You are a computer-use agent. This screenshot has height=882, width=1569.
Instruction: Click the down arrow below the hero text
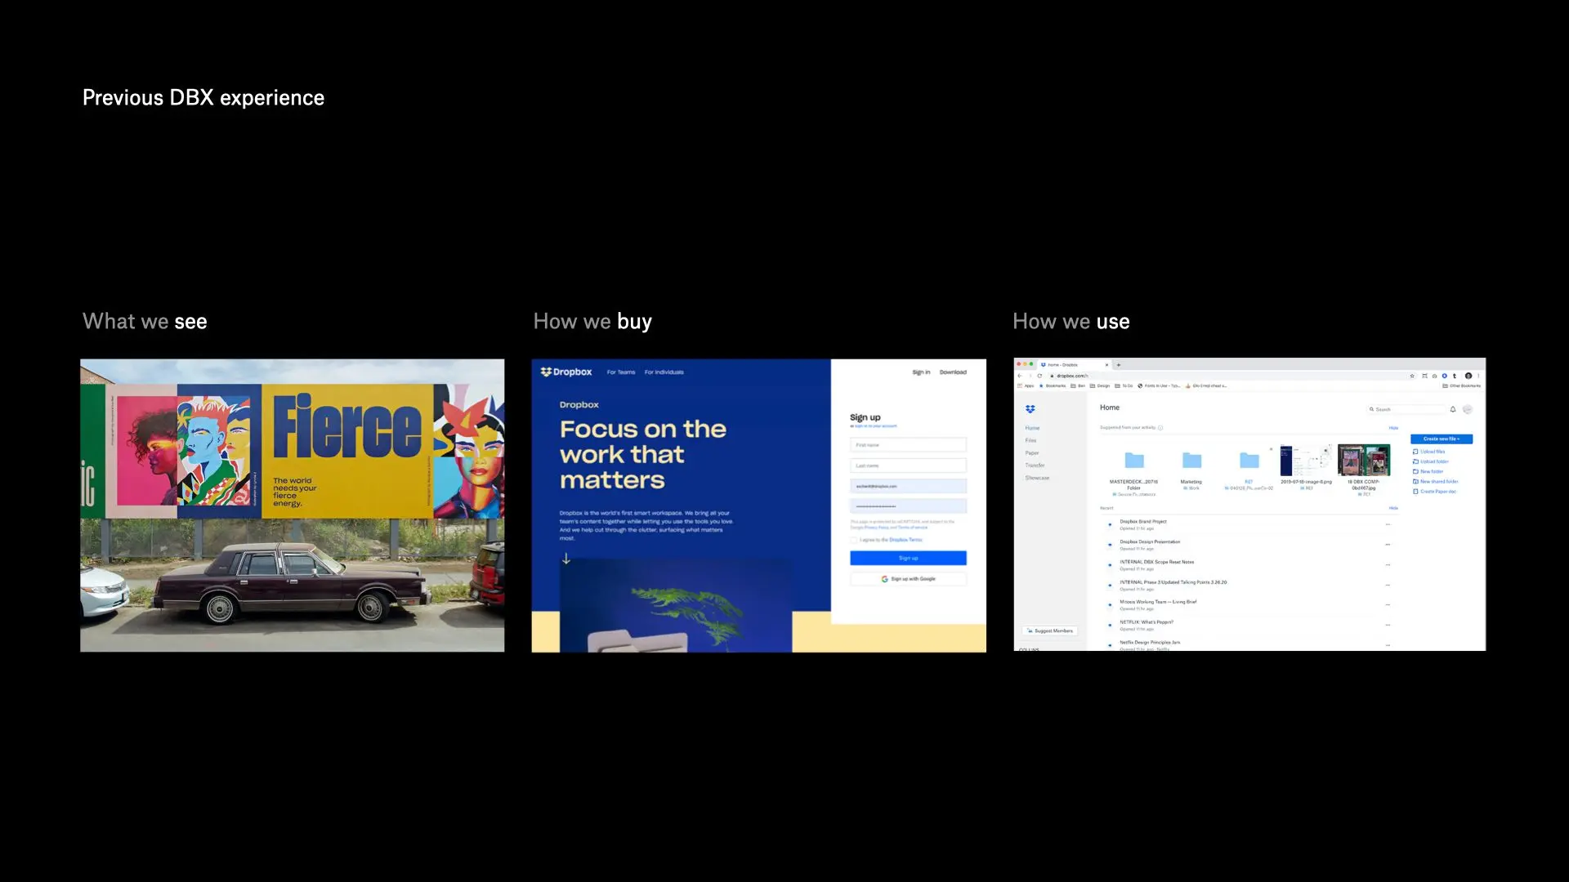[565, 559]
